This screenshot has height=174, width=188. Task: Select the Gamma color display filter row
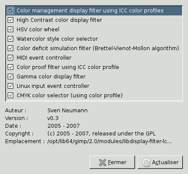[94, 77]
